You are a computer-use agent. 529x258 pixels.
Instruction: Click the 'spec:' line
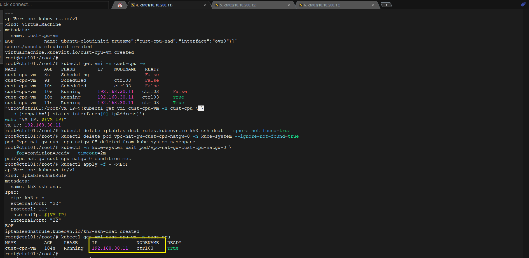coord(12,192)
